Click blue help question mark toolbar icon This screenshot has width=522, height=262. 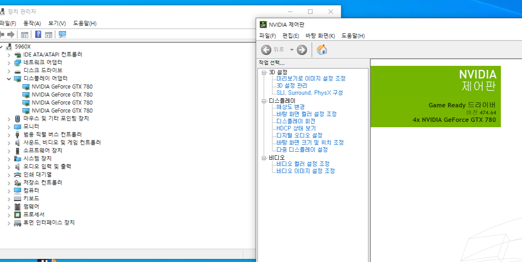coord(38,34)
